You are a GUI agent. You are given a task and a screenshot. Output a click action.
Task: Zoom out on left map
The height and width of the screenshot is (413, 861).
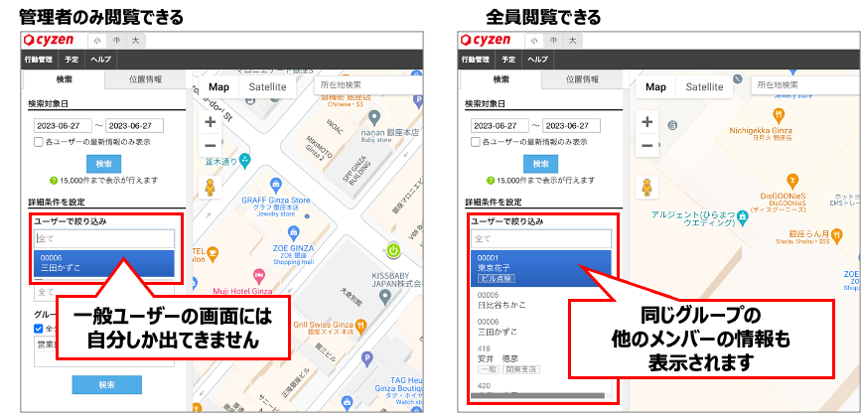point(210,146)
